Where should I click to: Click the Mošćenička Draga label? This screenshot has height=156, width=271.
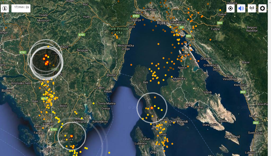tap(126, 47)
